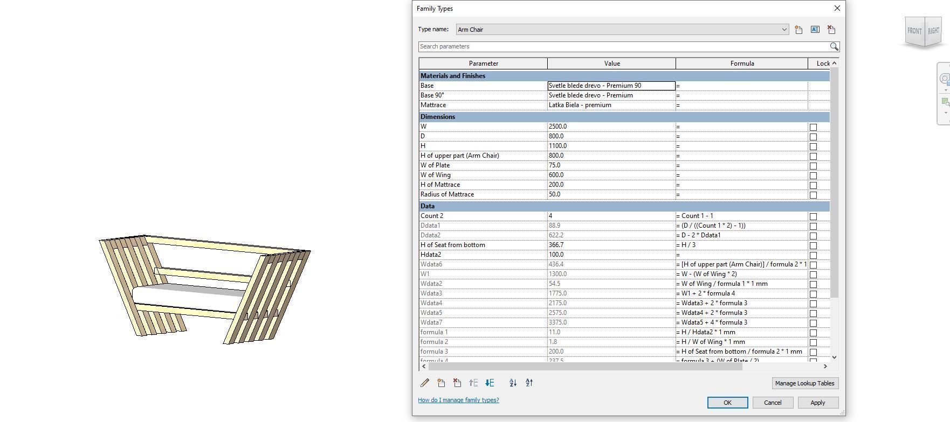
Task: Open the 'How do I manage family types?' link
Action: (458, 400)
